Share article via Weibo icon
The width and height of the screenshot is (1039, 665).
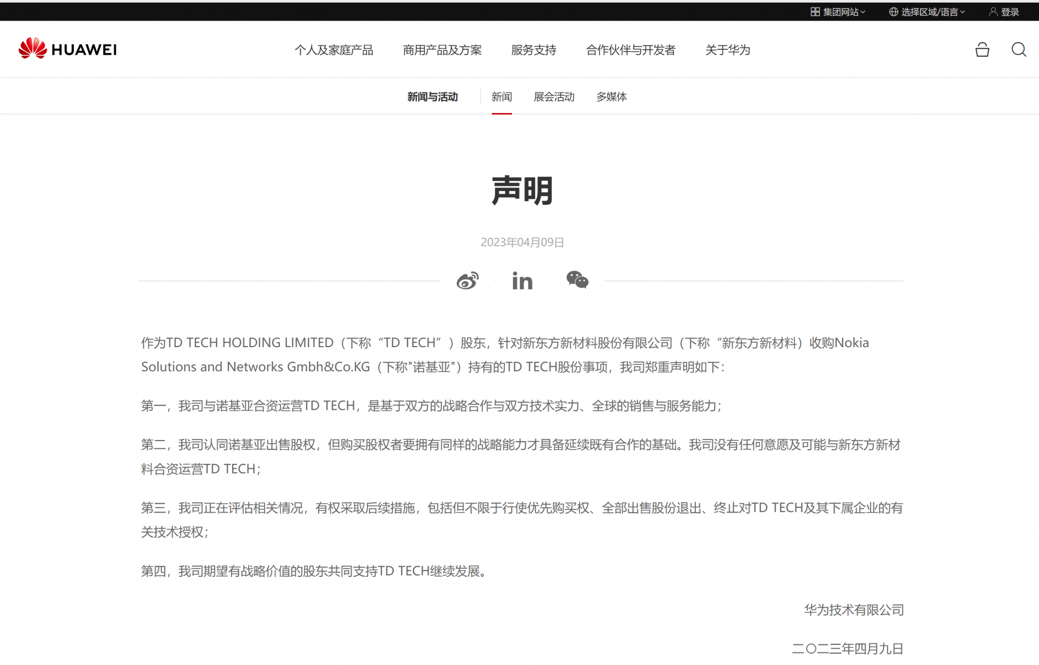click(468, 281)
